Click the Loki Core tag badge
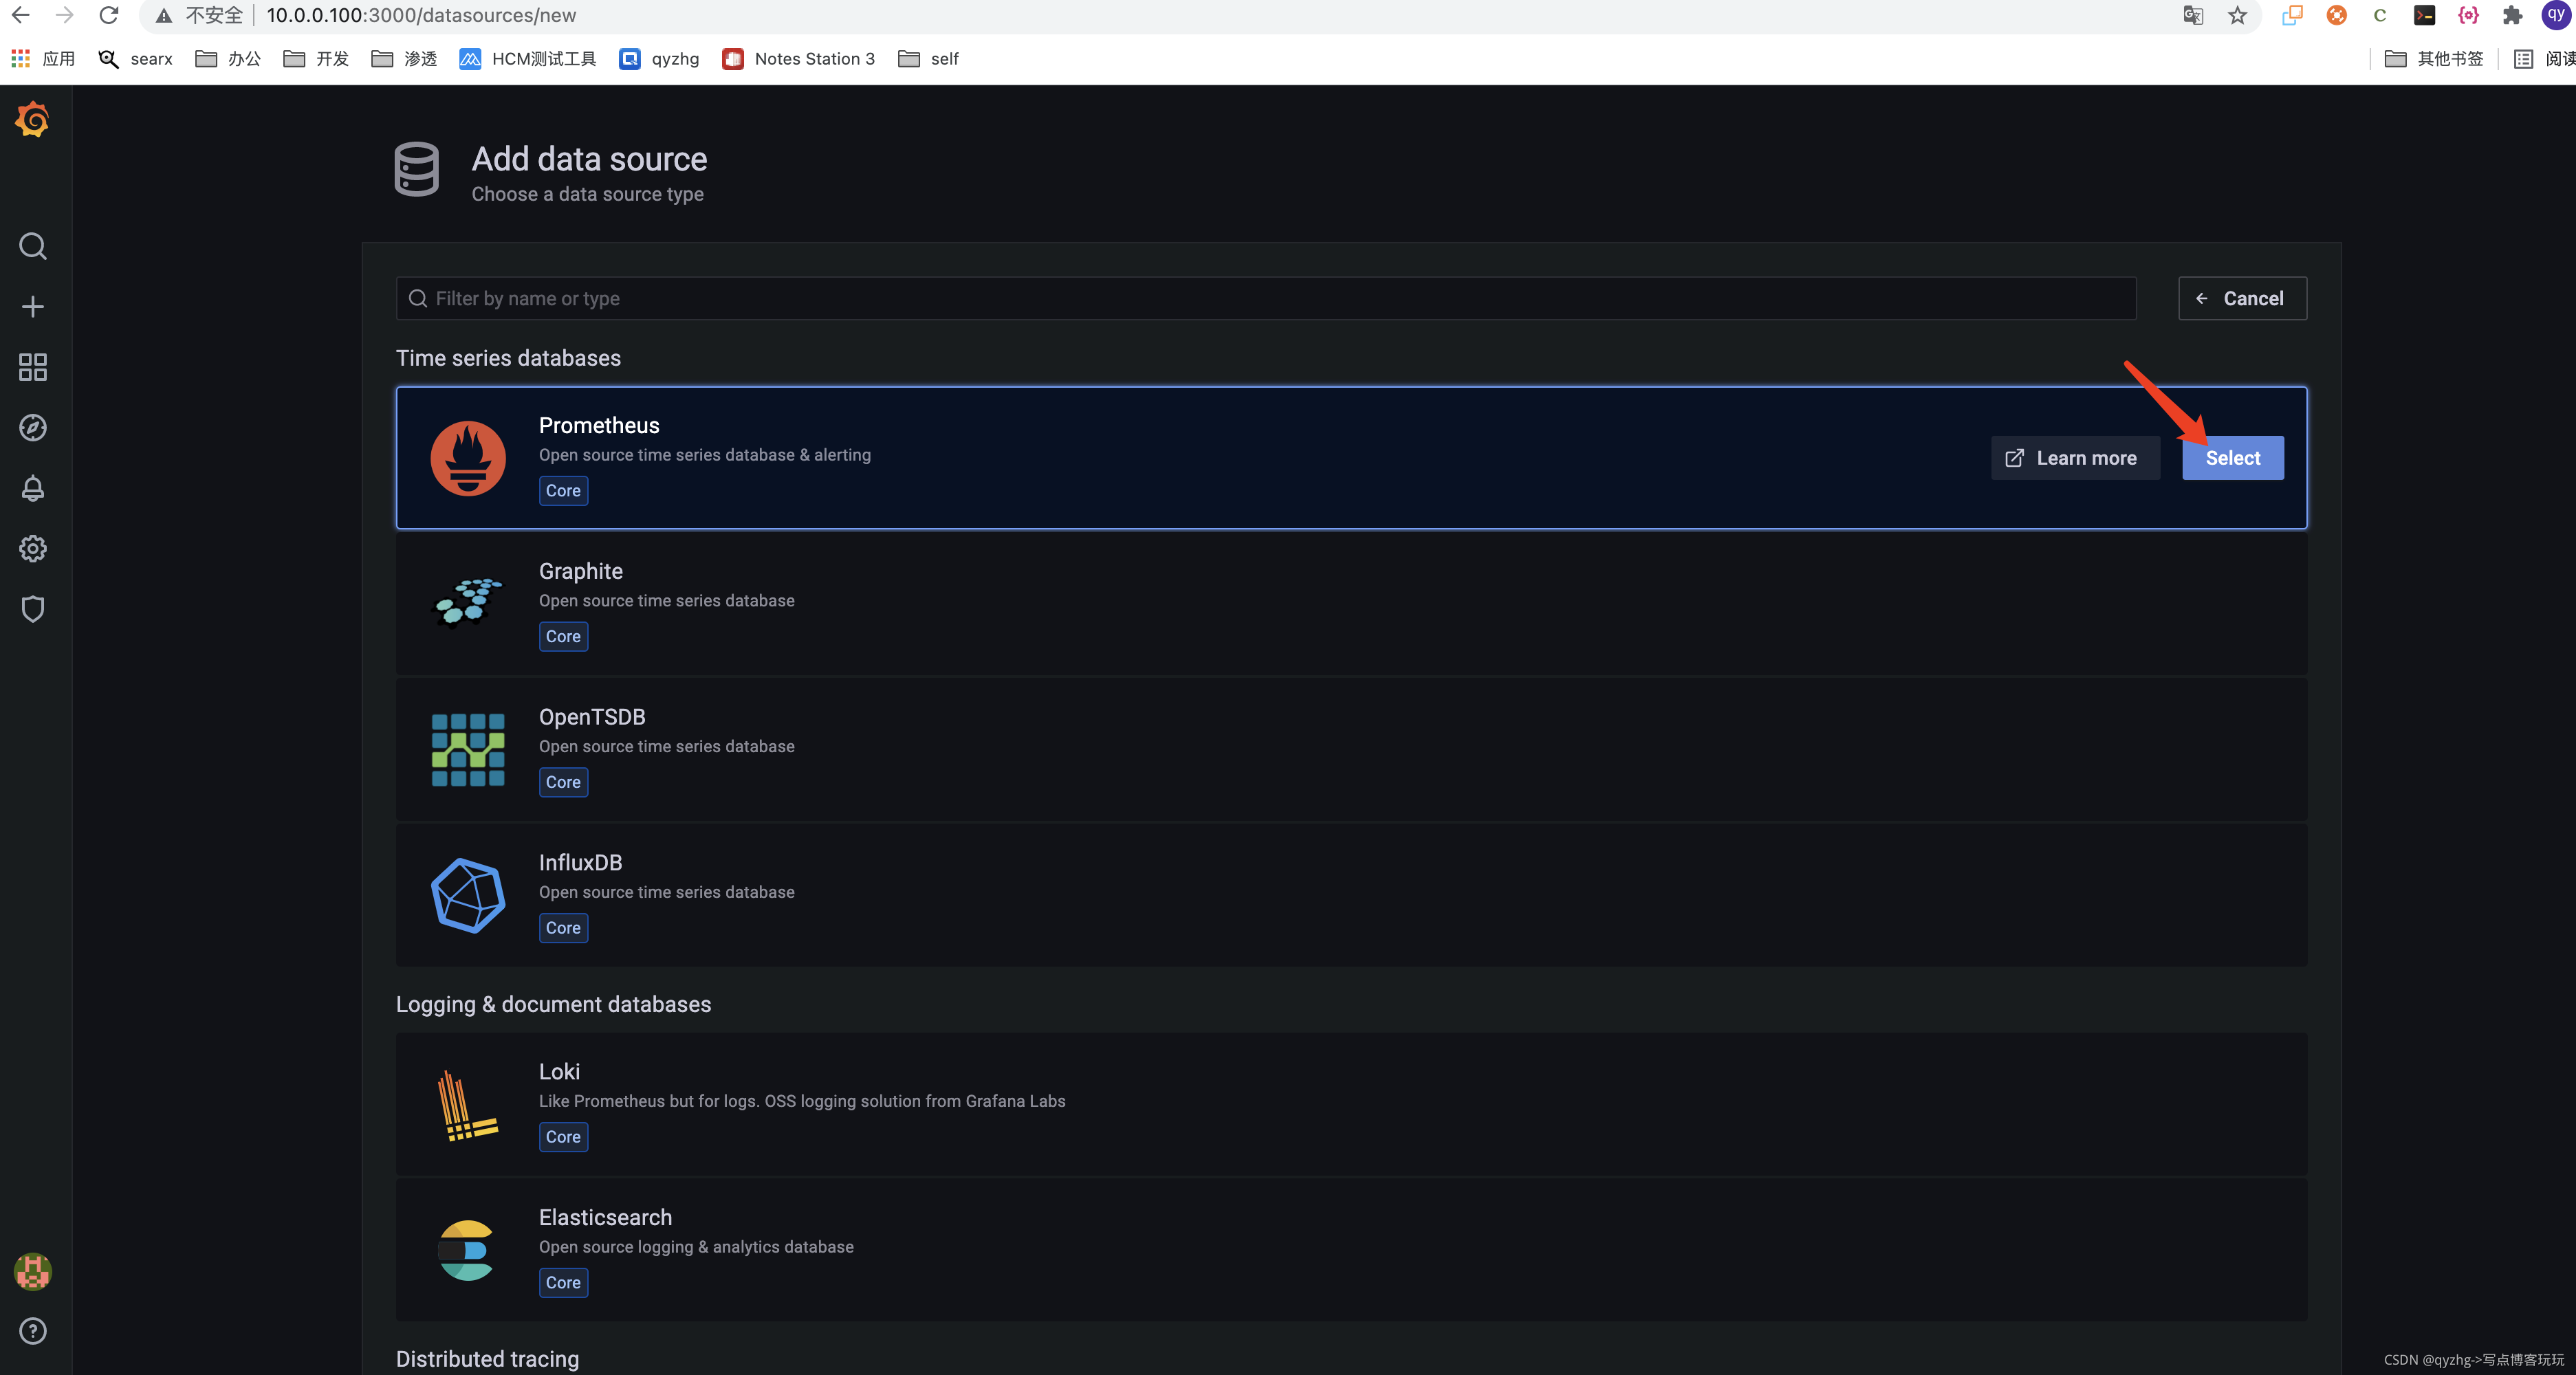The width and height of the screenshot is (2576, 1375). coord(563,1136)
